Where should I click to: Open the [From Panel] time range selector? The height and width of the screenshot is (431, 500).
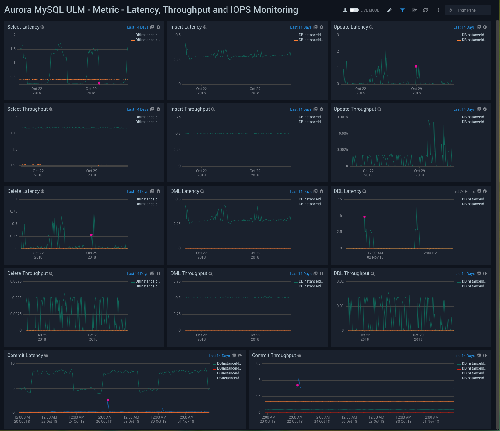point(468,10)
